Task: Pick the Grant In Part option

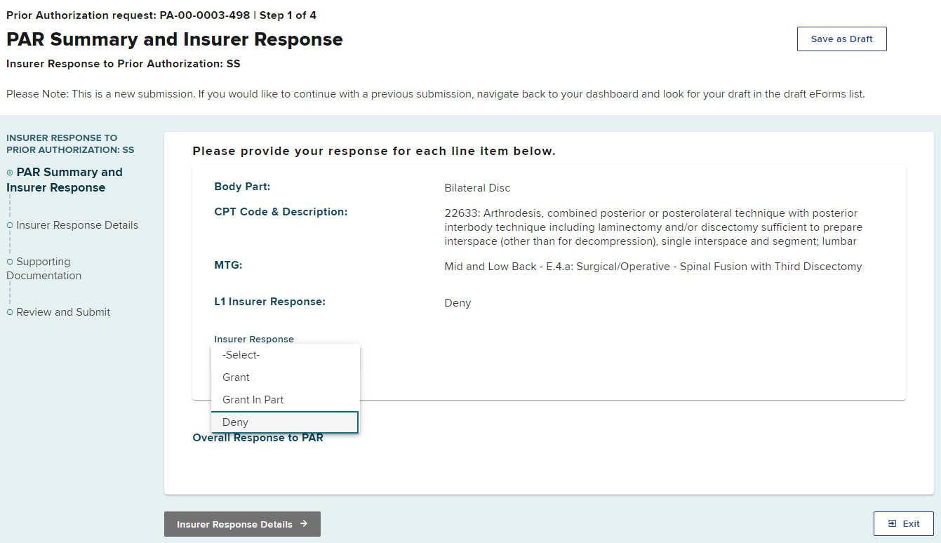Action: pyautogui.click(x=253, y=400)
